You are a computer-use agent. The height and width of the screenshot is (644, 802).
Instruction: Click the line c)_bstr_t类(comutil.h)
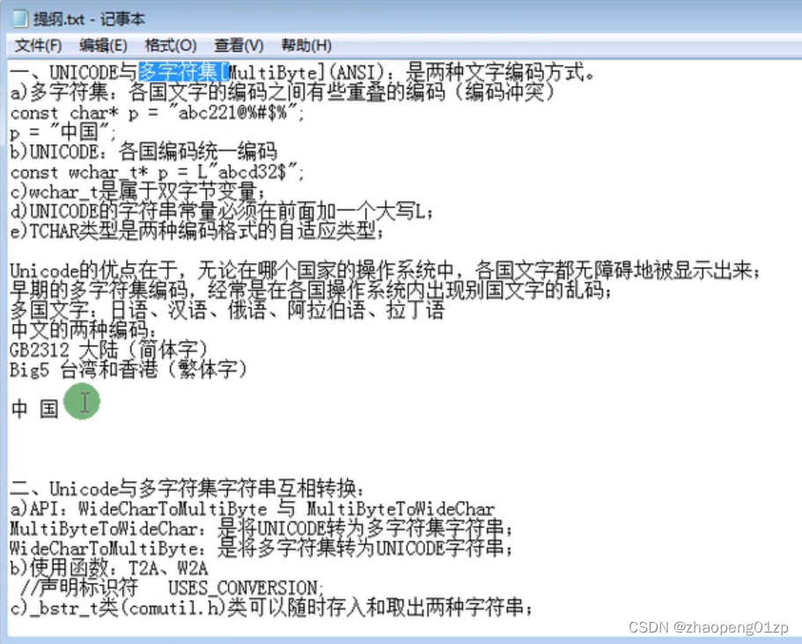(271, 608)
